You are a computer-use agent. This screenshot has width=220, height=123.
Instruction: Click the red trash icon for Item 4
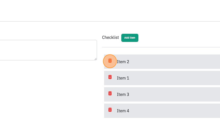click(110, 110)
